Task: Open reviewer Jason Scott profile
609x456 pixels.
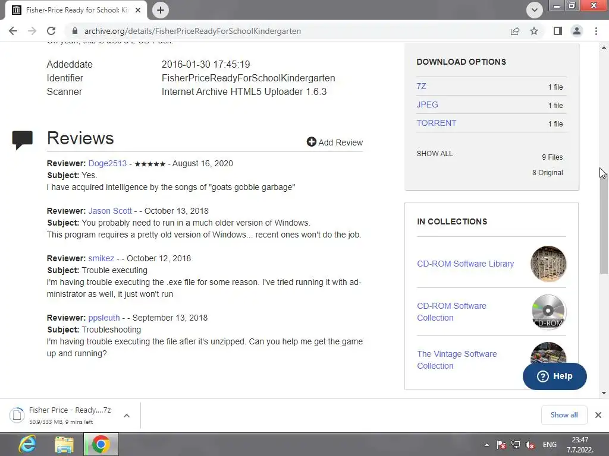Action: pos(110,211)
